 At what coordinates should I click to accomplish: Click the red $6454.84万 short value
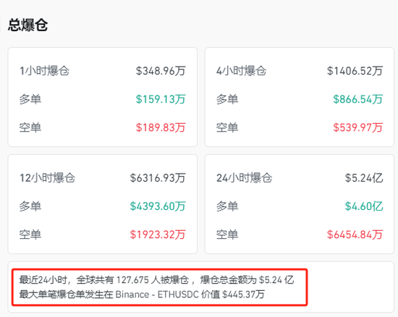tap(355, 234)
